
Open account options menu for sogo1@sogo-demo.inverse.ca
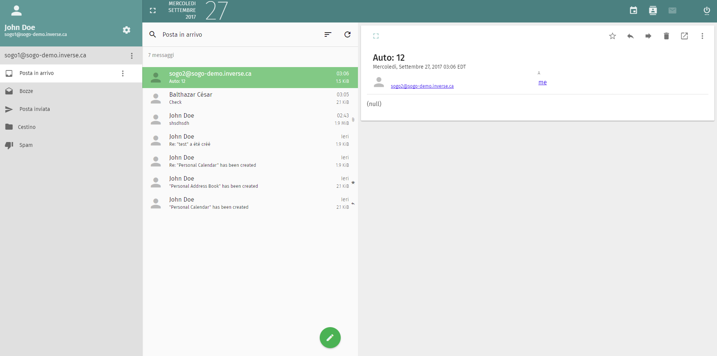[132, 55]
